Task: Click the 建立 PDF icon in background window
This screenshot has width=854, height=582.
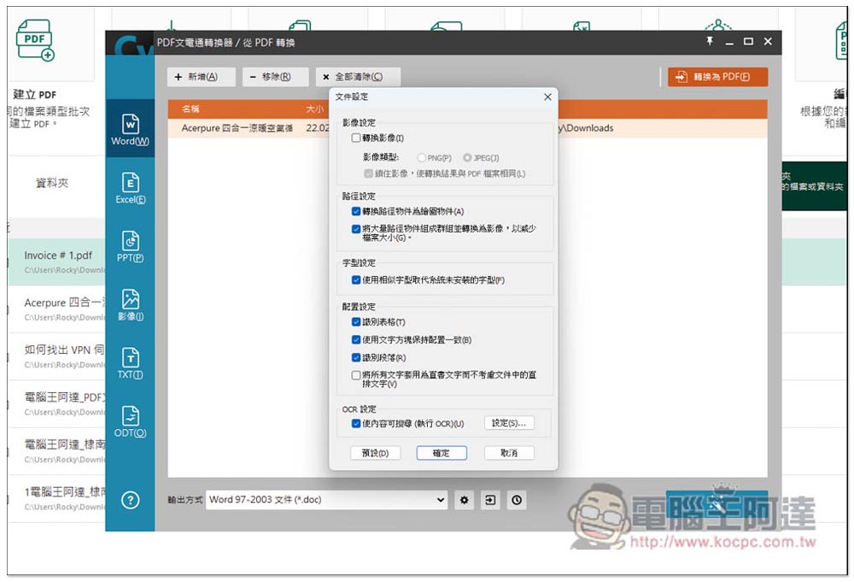Action: (x=35, y=40)
